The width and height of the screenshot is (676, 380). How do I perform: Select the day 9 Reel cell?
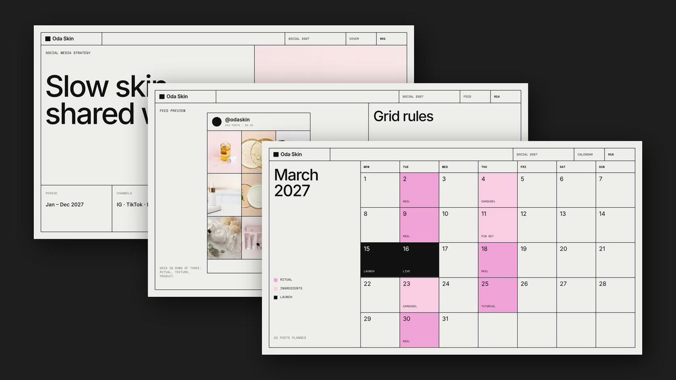(419, 225)
